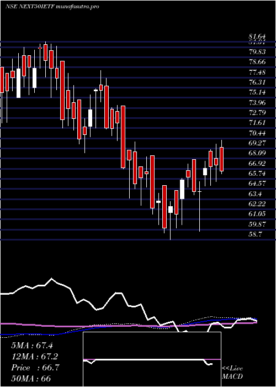This screenshot has height=387, width=276.
Task: Click the 58.7 price axis label
Action: point(255,234)
